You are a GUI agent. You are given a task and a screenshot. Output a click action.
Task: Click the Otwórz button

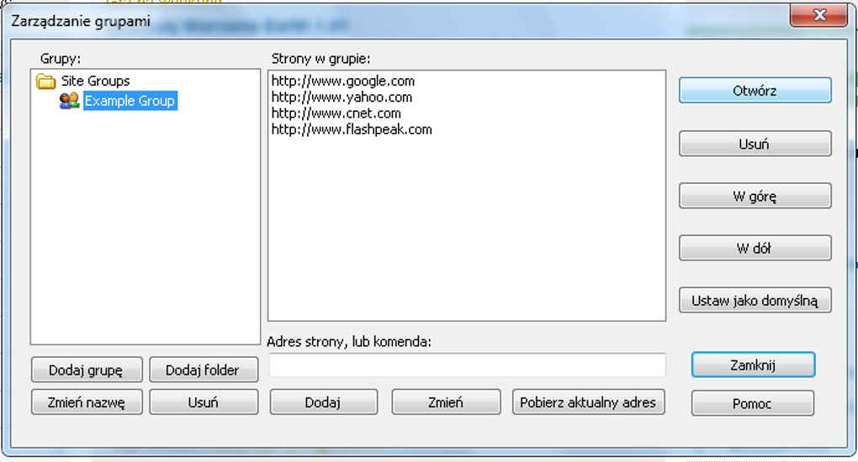755,90
